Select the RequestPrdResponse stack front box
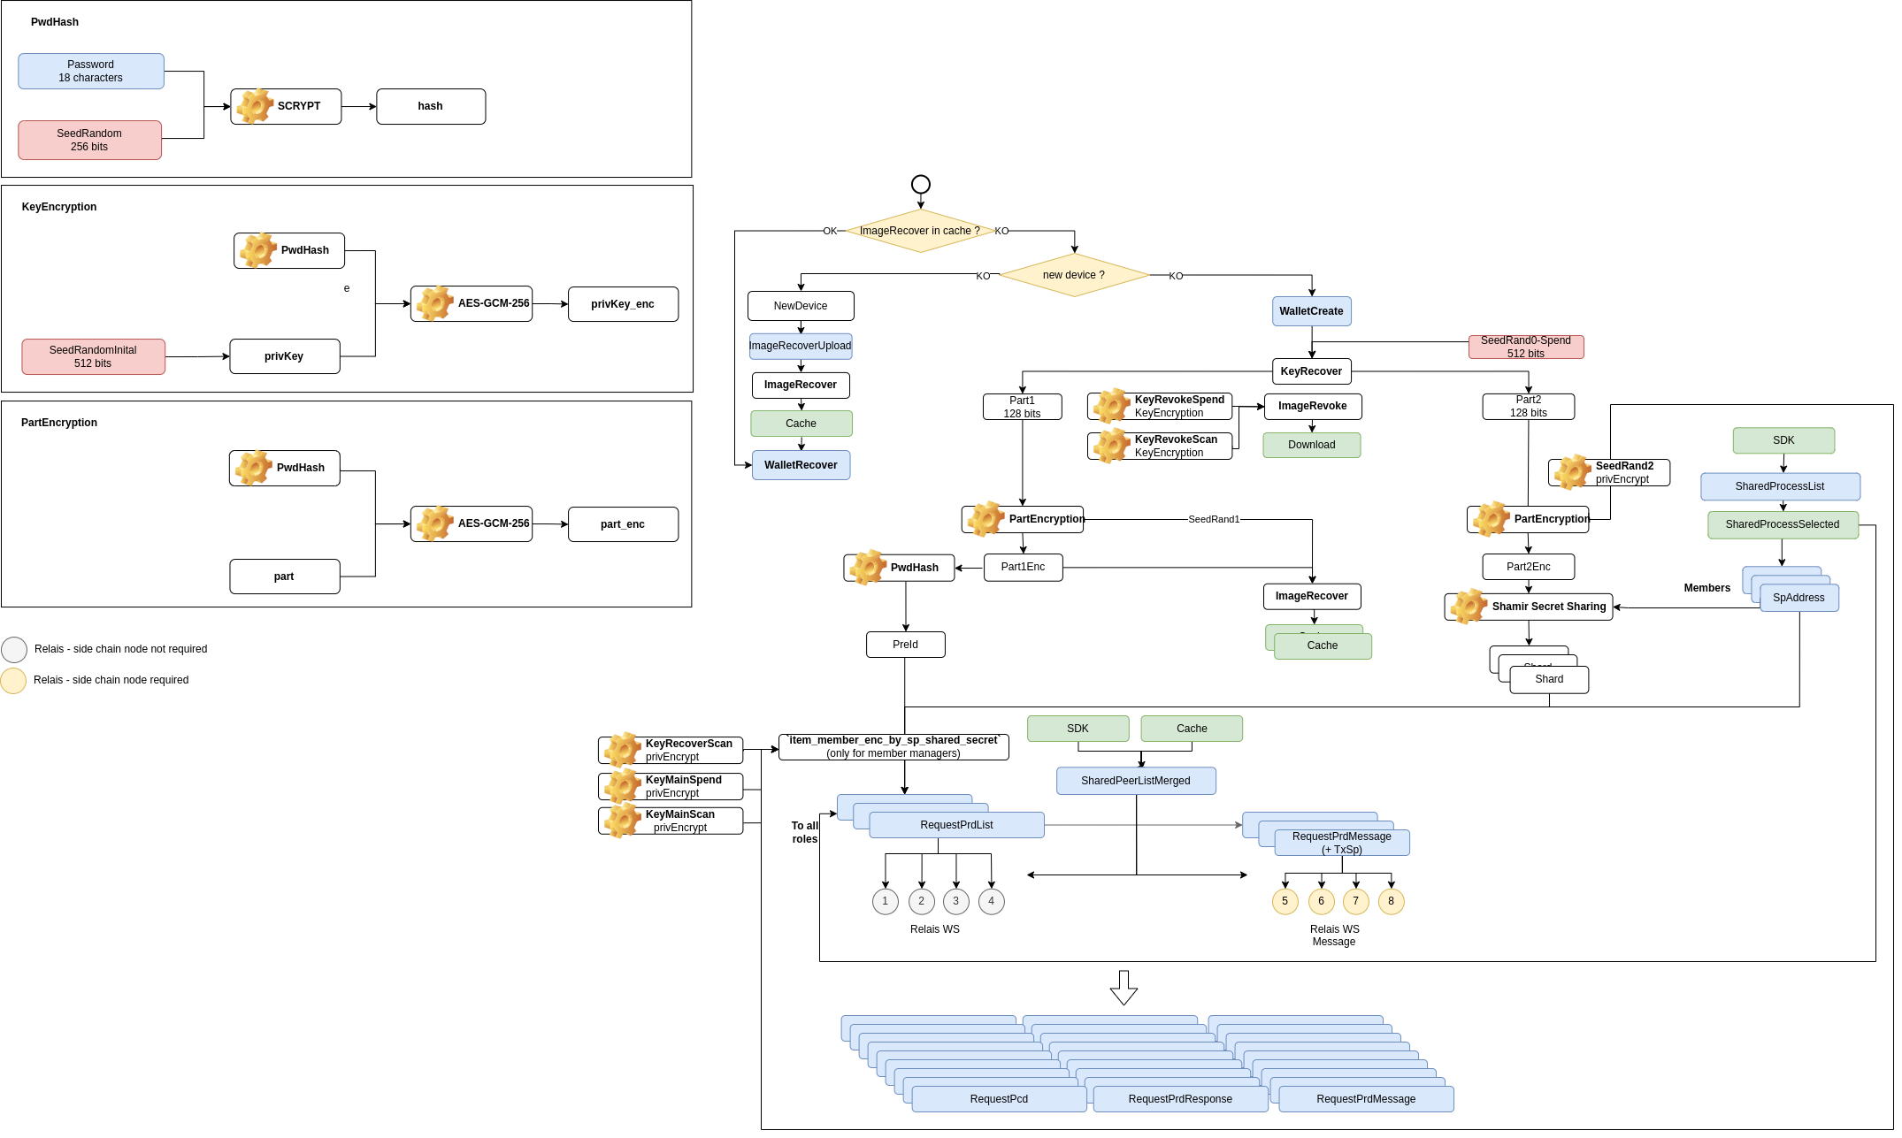 (x=1181, y=1100)
